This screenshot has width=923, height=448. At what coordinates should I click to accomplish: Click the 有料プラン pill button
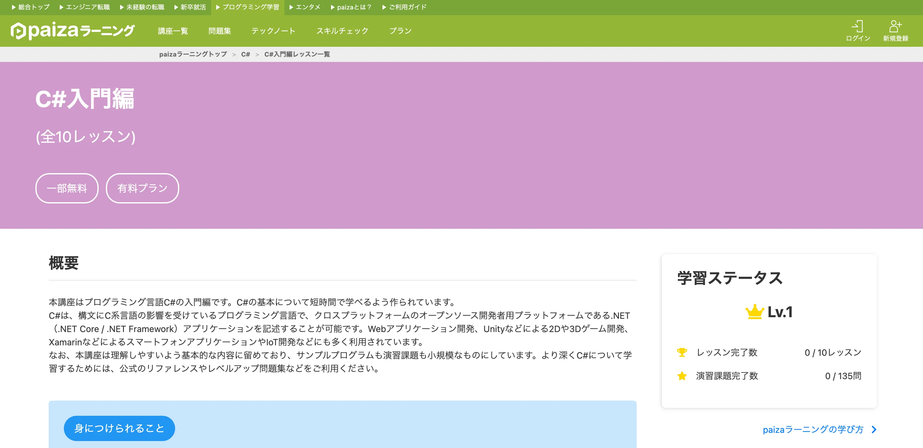pos(142,188)
